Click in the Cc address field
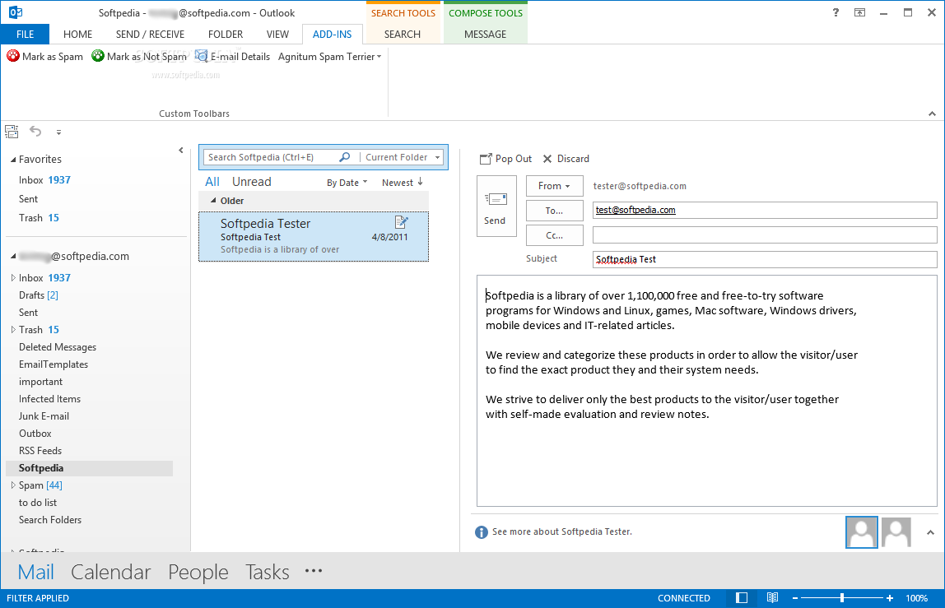945x608 pixels. click(765, 235)
